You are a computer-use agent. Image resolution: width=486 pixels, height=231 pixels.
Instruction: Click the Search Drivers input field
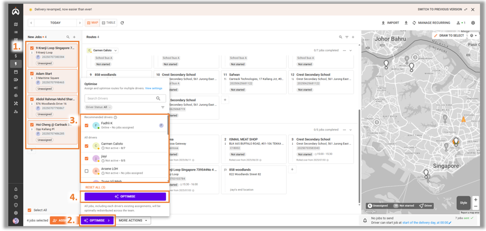(x=125, y=98)
